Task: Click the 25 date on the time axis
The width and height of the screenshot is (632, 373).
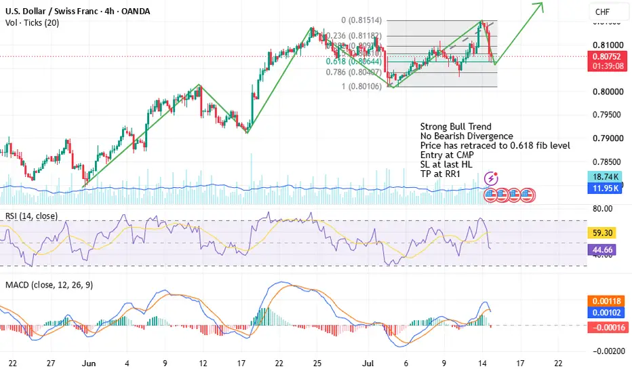Action: tap(317, 364)
